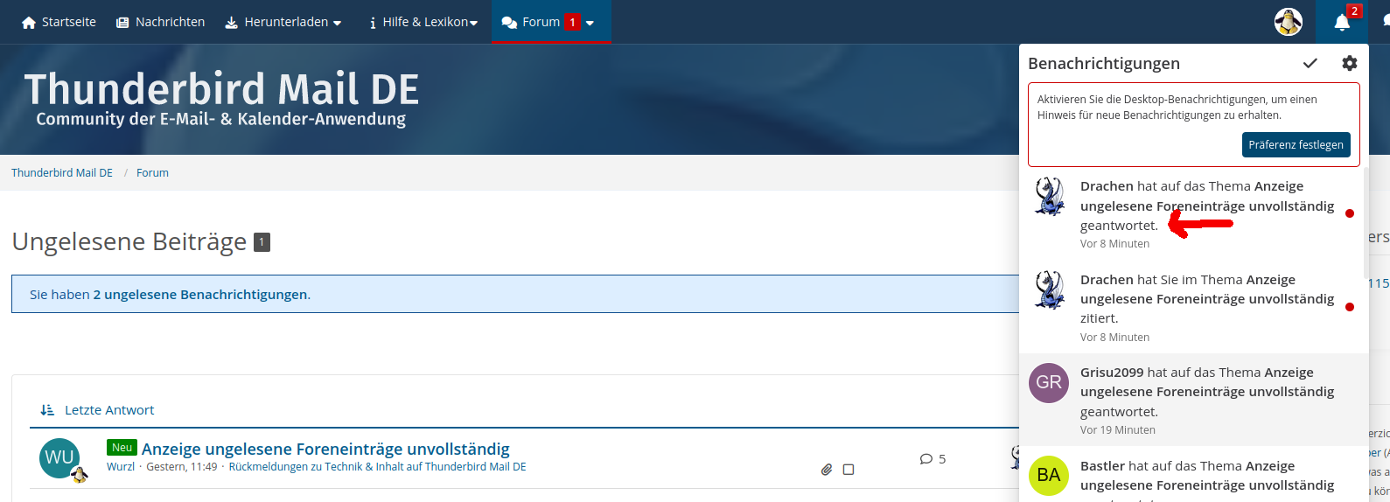Click the sort order icon beside Letzte Antwort
Image resolution: width=1390 pixels, height=502 pixels.
click(47, 410)
